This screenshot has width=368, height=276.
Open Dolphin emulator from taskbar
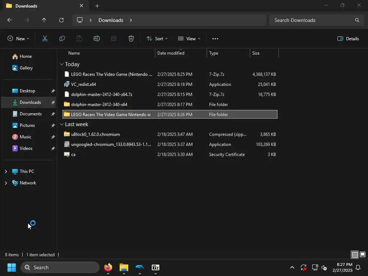pyautogui.click(x=140, y=267)
